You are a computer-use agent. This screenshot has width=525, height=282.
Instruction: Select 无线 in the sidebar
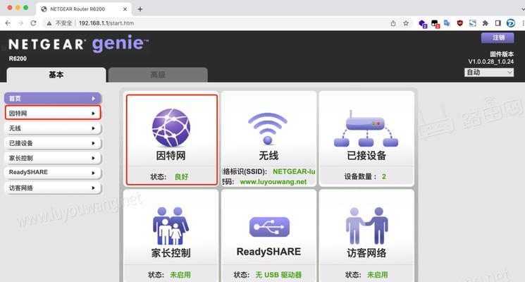(53, 128)
